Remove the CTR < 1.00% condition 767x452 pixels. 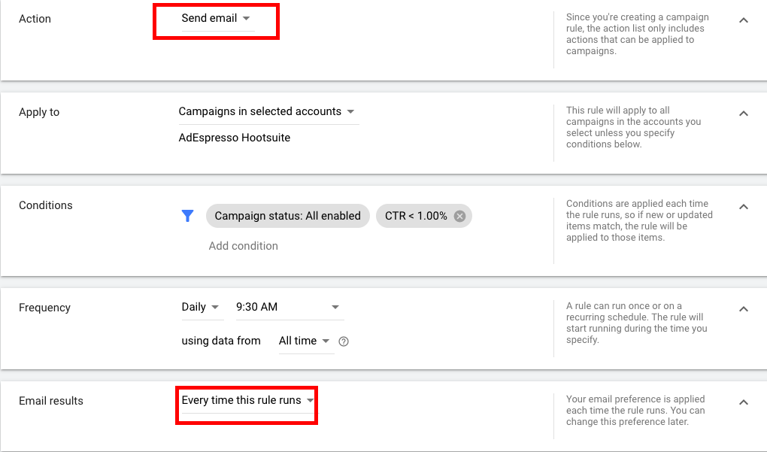tap(459, 216)
